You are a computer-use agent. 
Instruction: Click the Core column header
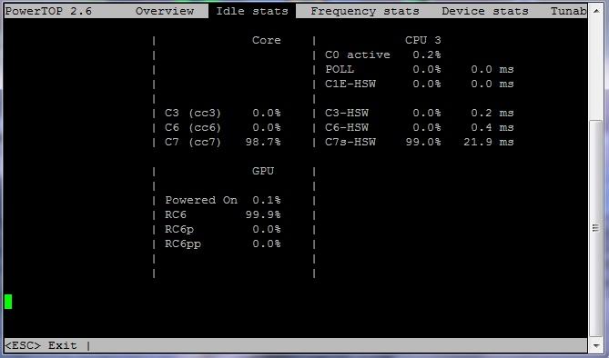267,40
